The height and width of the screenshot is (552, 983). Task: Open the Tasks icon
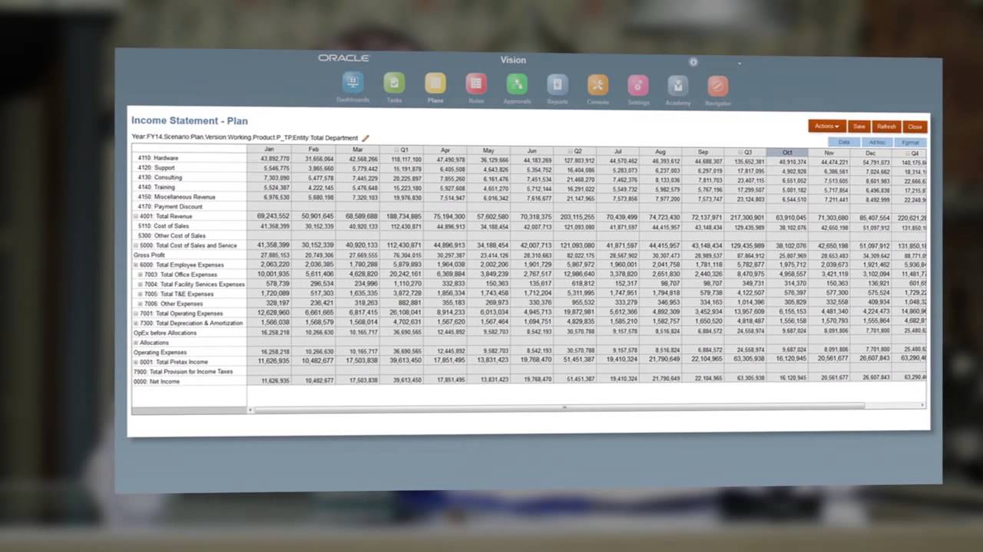tap(394, 83)
